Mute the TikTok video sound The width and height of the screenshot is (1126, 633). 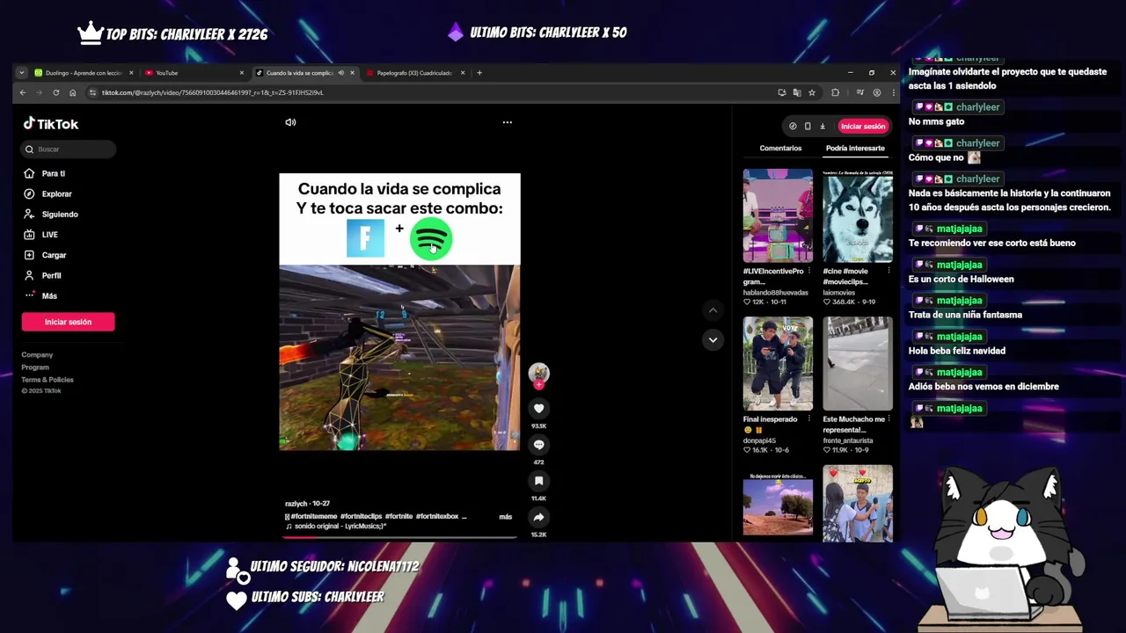click(290, 122)
